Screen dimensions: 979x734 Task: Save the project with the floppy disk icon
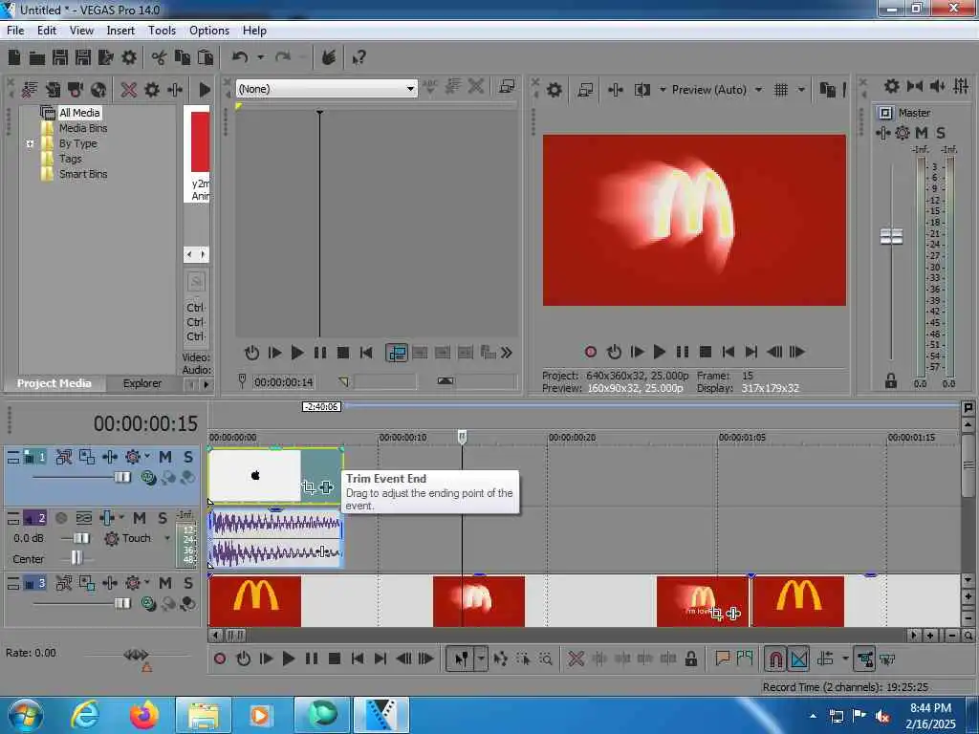60,58
